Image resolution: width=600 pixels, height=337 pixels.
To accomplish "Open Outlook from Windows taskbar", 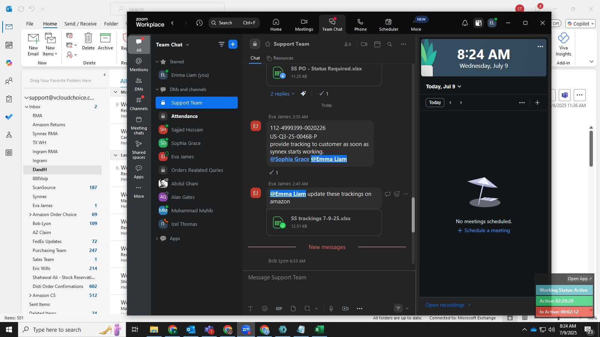I will tap(191, 330).
